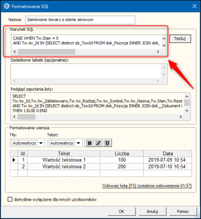
Task: Confirm with the OK button
Action: [121, 211]
